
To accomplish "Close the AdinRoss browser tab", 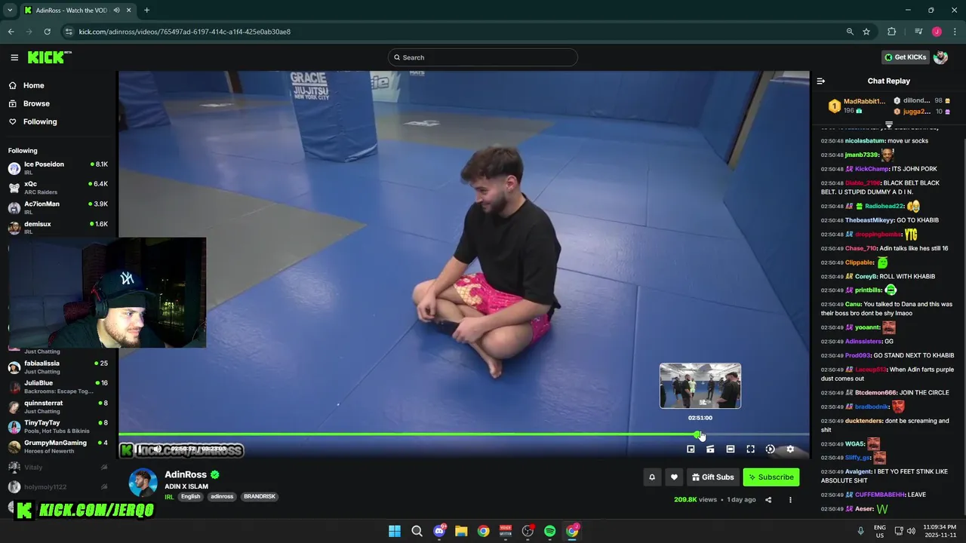I will 128,11.
